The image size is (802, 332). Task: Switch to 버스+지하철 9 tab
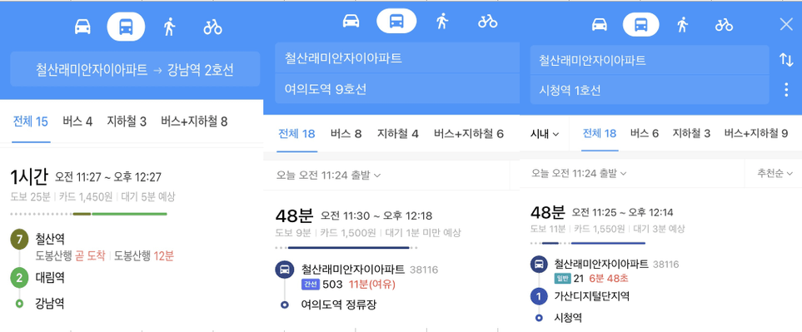[755, 134]
